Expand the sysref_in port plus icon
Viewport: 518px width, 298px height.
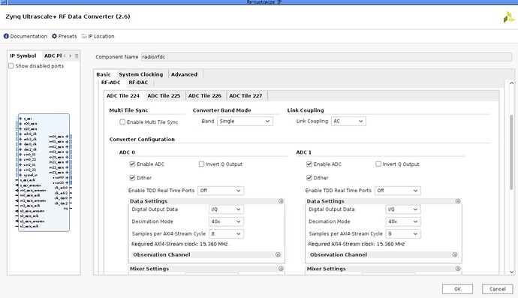pyautogui.click(x=20, y=175)
